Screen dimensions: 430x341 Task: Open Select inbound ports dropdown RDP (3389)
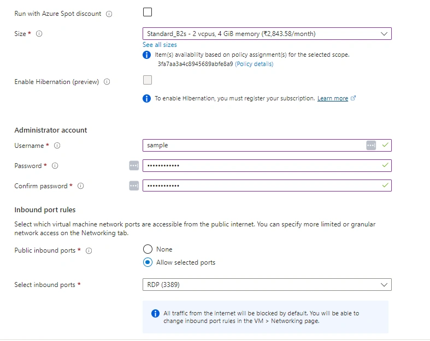click(x=267, y=285)
